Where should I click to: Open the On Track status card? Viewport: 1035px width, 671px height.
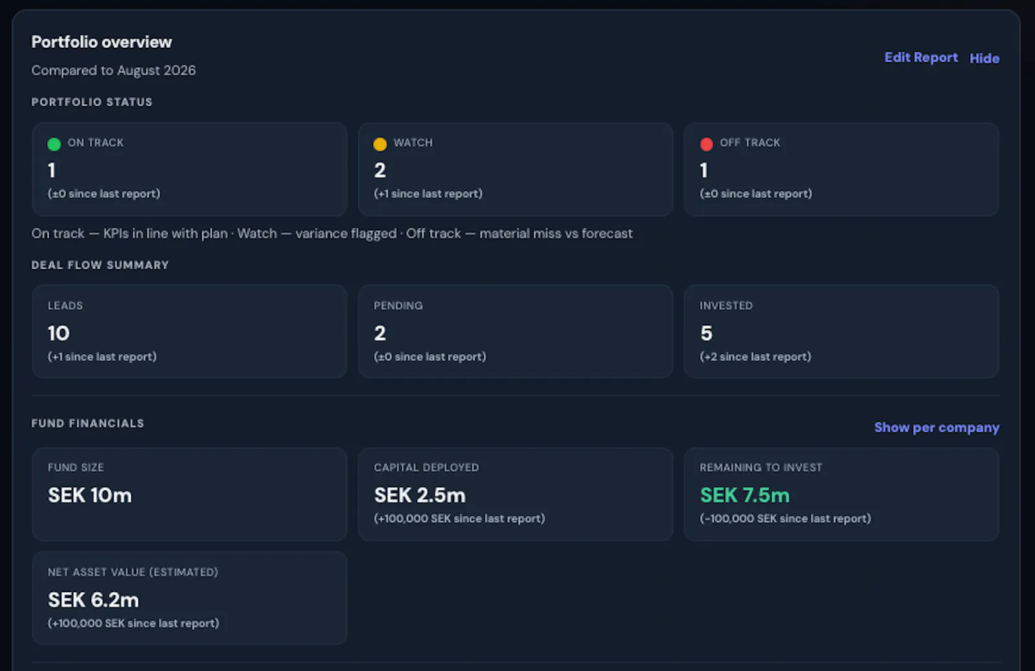[190, 169]
